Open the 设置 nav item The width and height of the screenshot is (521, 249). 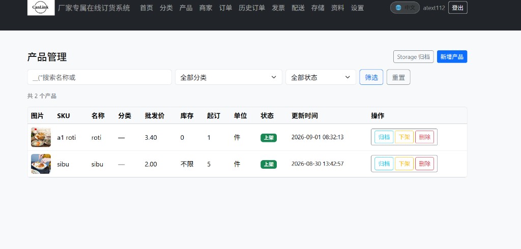click(x=357, y=8)
